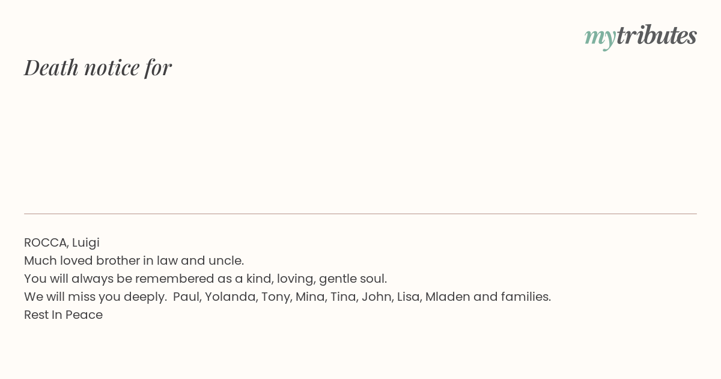Click the words "and families."

point(512,297)
